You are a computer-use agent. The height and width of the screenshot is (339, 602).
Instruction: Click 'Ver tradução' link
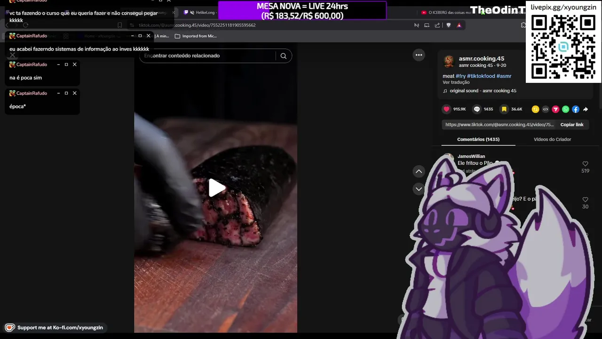tap(456, 82)
